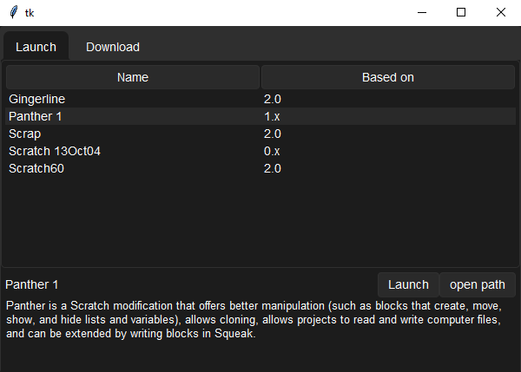The height and width of the screenshot is (372, 521).
Task: Select the Launch tab
Action: (x=36, y=47)
